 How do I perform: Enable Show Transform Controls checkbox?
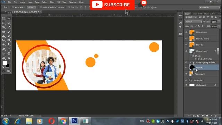(41, 7)
